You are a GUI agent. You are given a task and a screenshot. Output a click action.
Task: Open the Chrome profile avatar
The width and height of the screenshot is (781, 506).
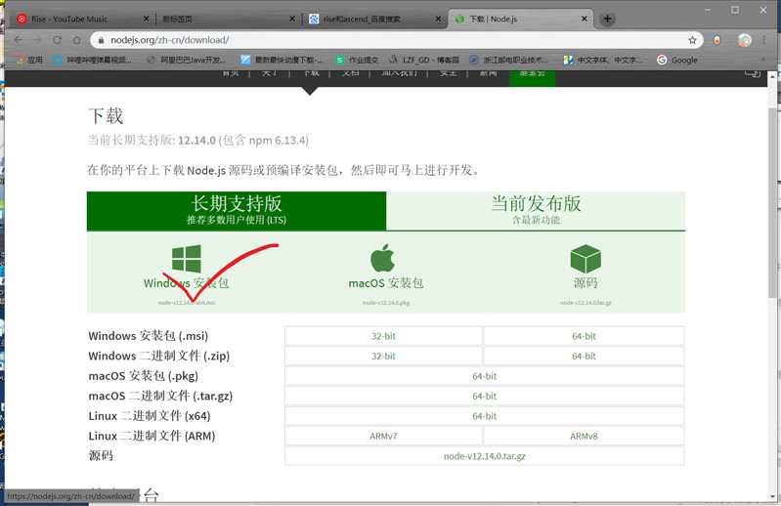(x=745, y=40)
